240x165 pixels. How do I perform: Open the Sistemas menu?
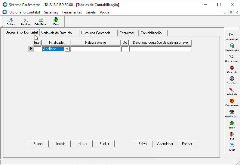coord(51,12)
